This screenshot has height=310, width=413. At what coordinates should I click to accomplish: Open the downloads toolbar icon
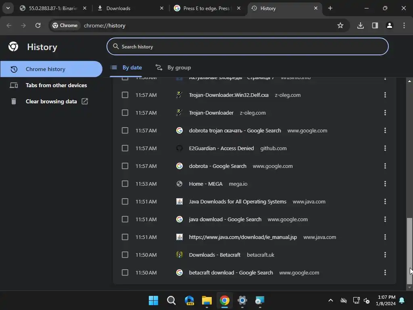click(361, 25)
